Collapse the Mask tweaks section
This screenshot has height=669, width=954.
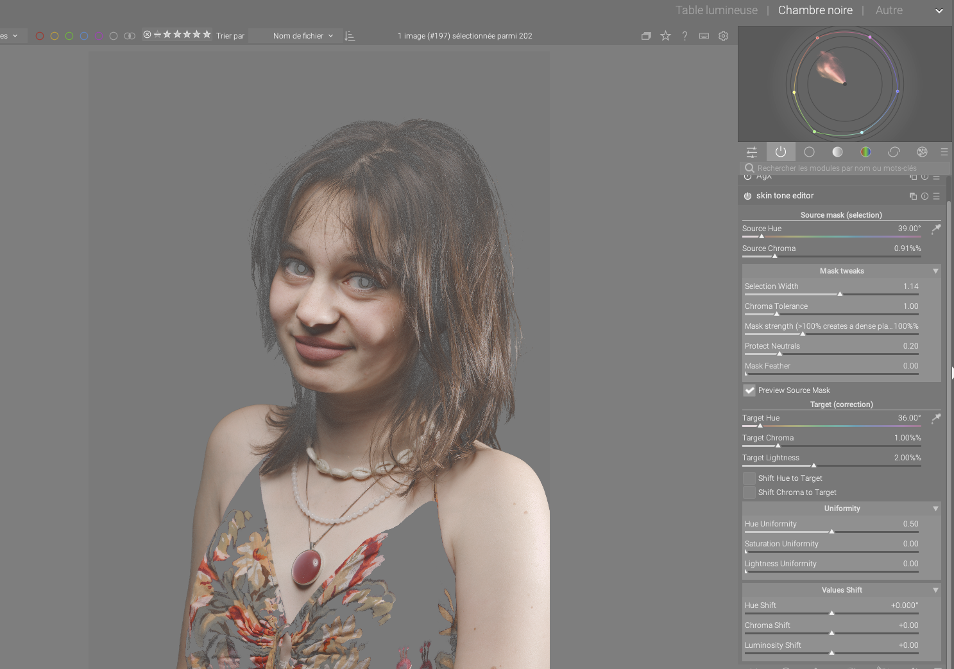tap(935, 271)
